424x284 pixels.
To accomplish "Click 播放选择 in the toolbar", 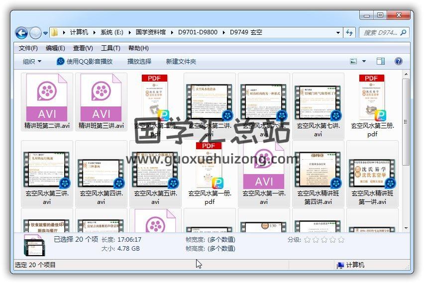I will tap(139, 61).
